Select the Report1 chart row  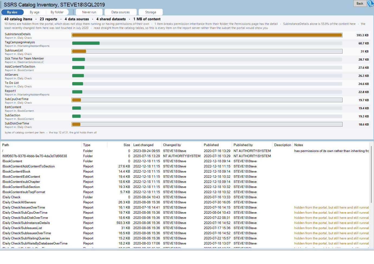click(187, 93)
